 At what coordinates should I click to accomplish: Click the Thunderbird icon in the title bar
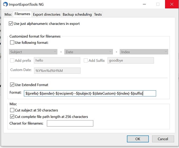[x=5, y=4]
